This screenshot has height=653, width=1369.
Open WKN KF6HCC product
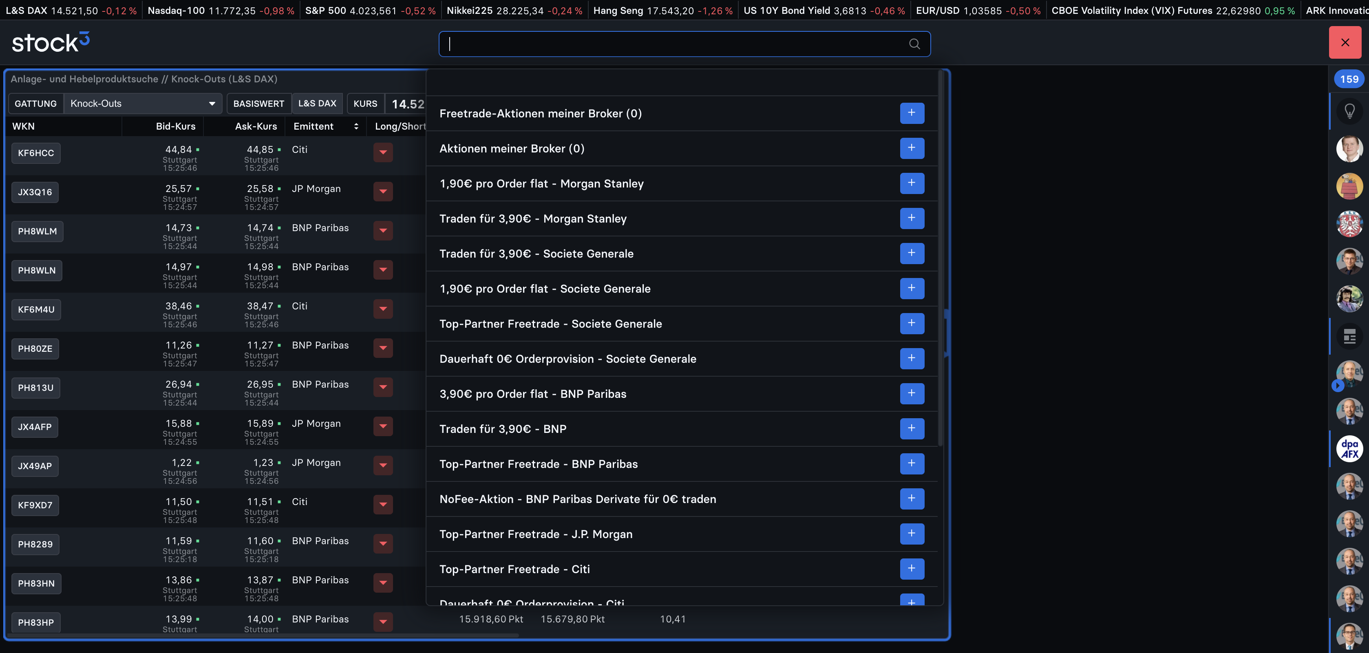coord(36,153)
